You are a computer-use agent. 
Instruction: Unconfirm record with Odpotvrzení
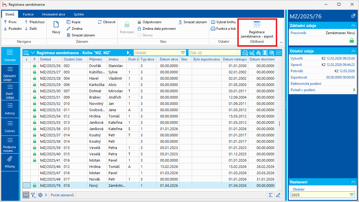(149, 22)
